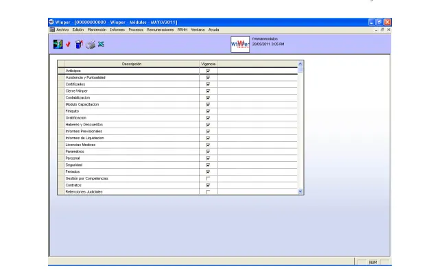This screenshot has width=437, height=275.
Task: Enable Vigencia for Retenciones Judiciales
Action: 208,192
